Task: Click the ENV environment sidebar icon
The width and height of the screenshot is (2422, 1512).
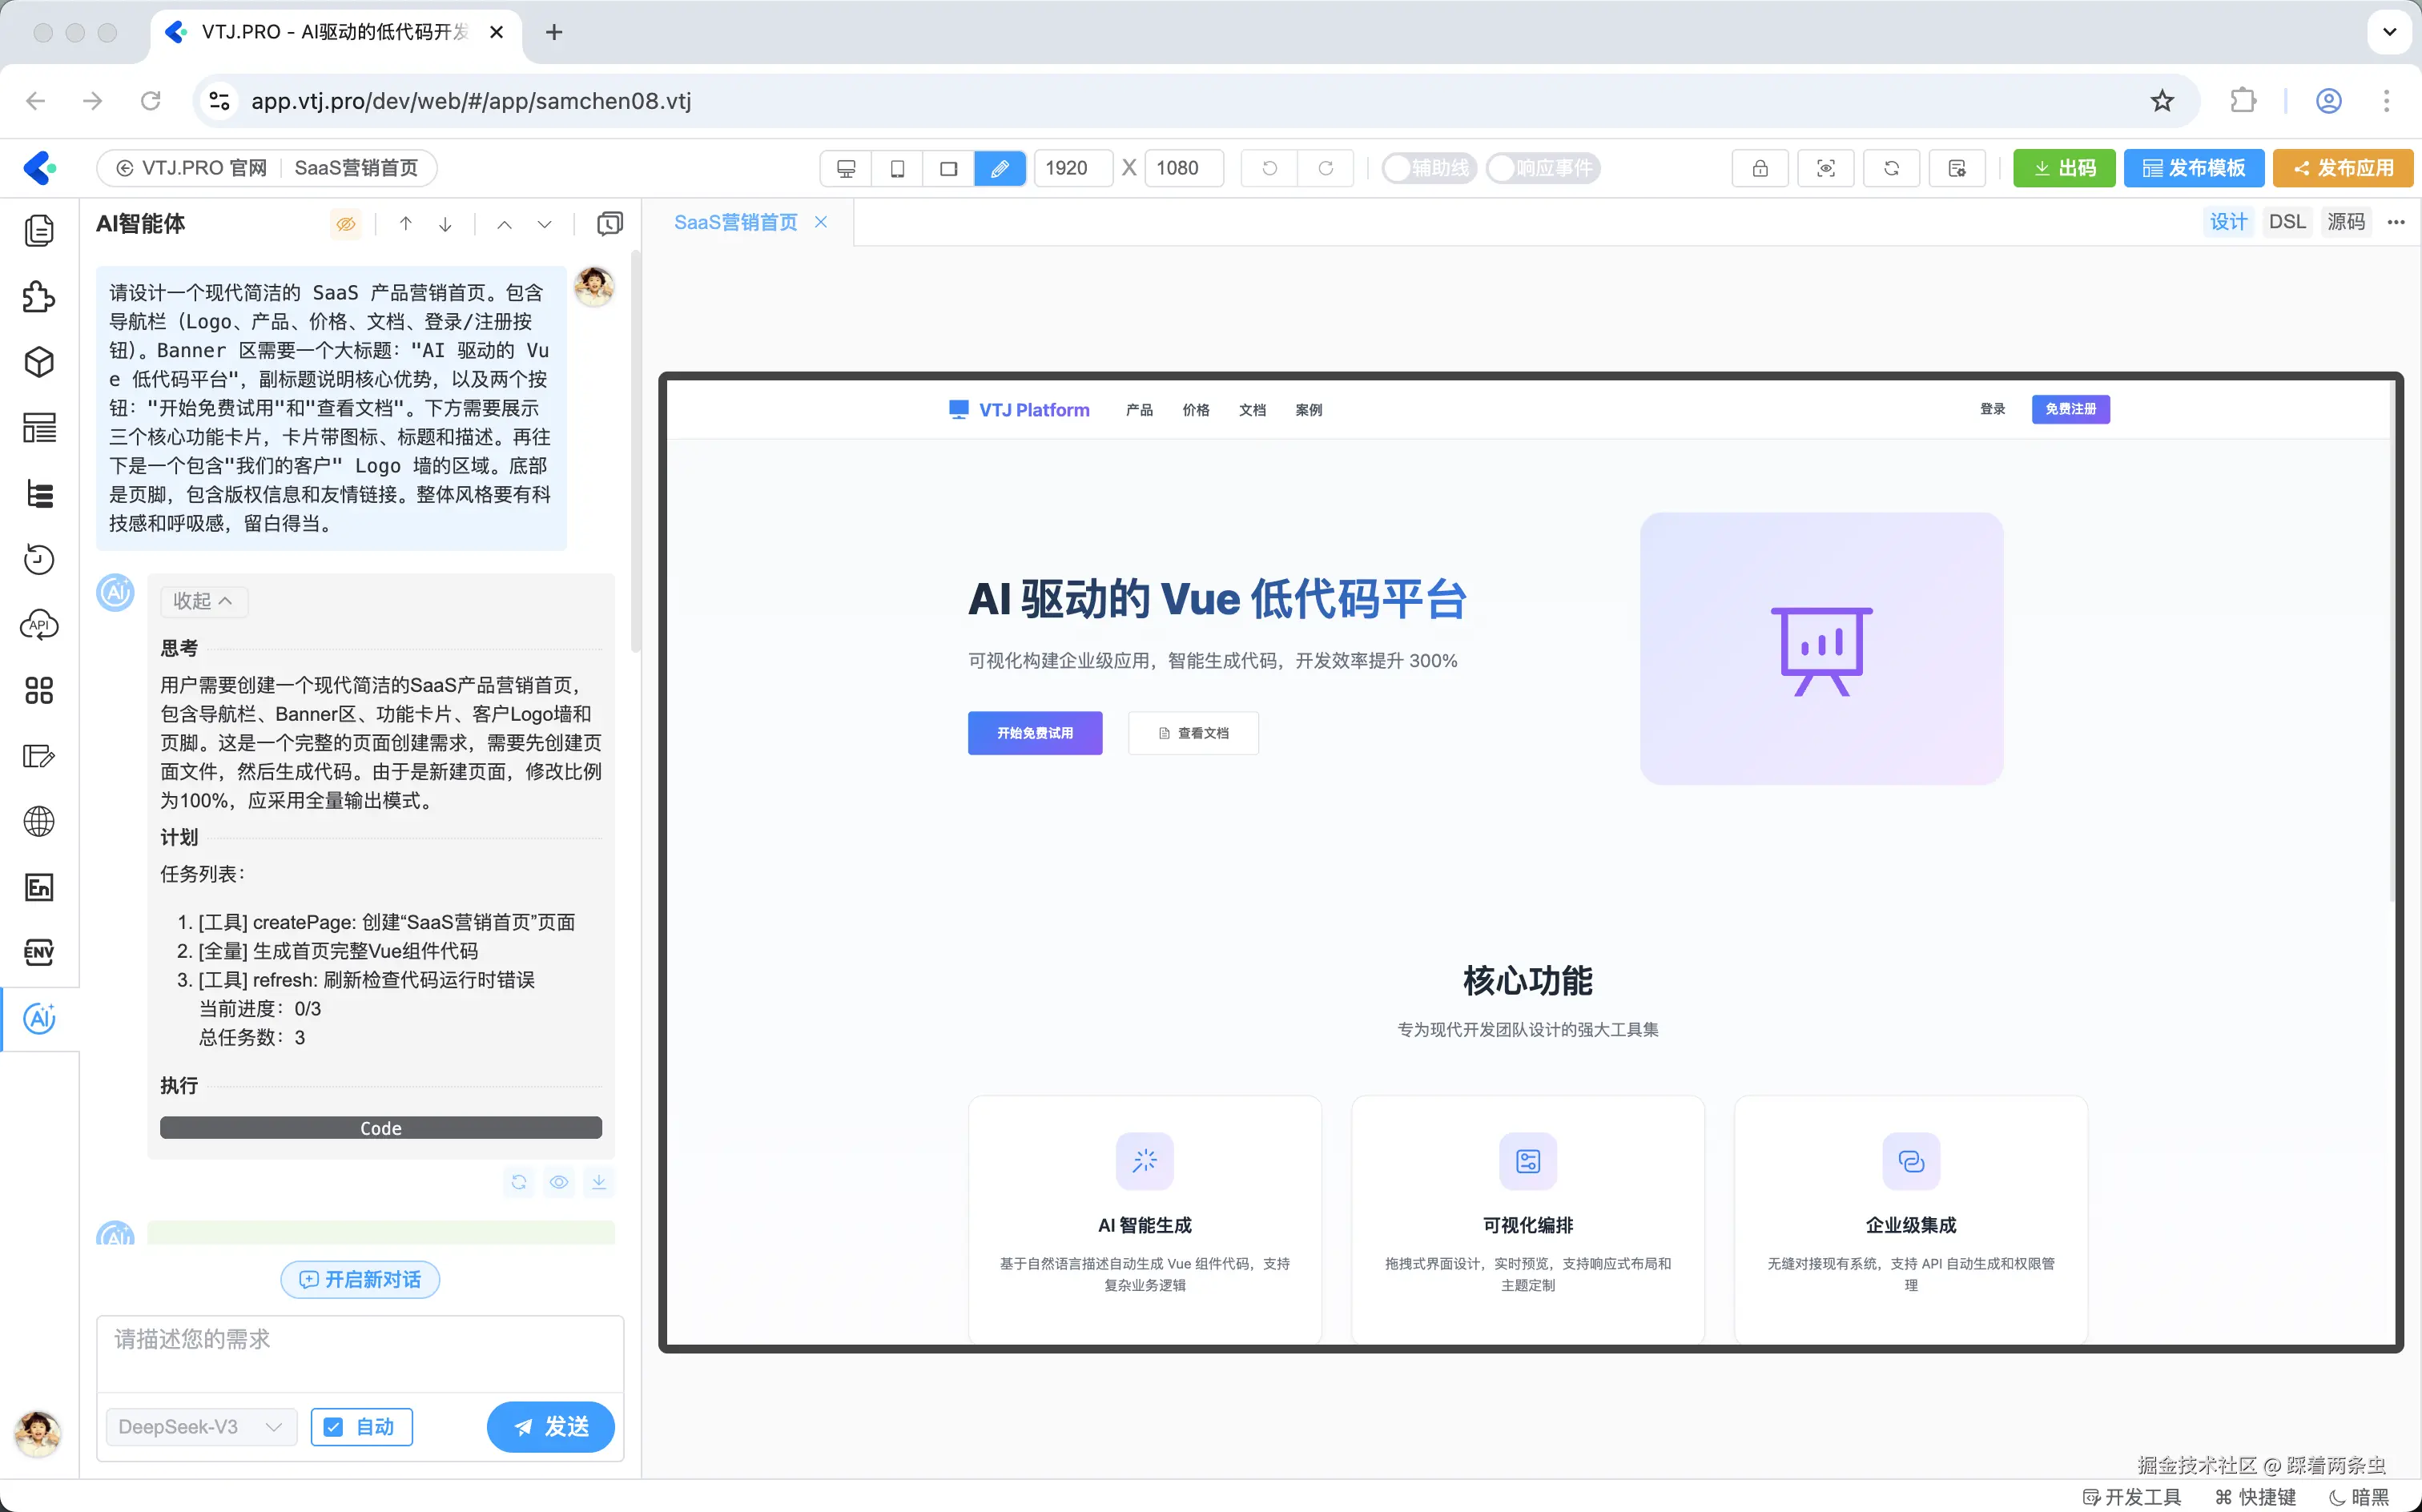Action: [x=39, y=952]
